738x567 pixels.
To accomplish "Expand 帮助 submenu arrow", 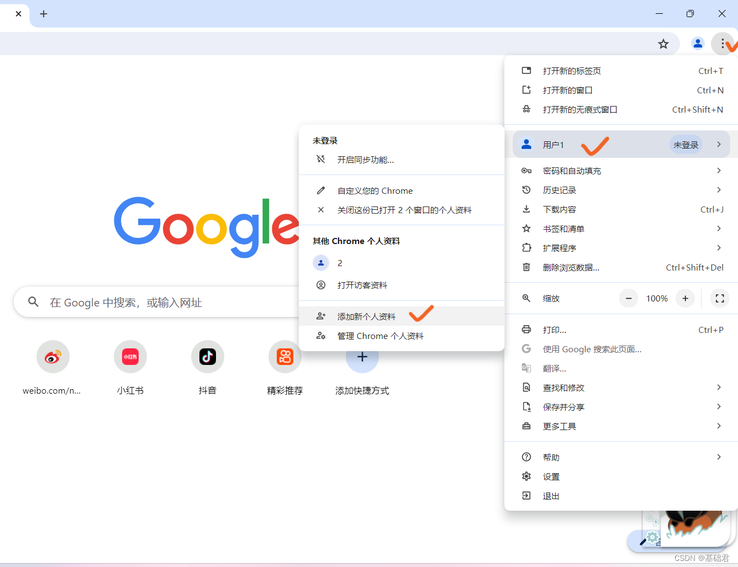I will tap(719, 457).
